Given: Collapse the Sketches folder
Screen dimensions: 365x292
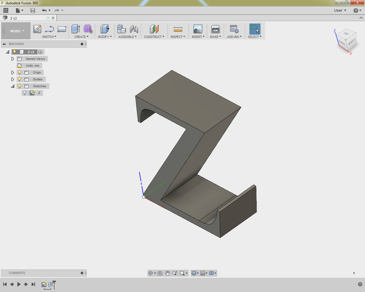Looking at the screenshot, I should (13, 86).
